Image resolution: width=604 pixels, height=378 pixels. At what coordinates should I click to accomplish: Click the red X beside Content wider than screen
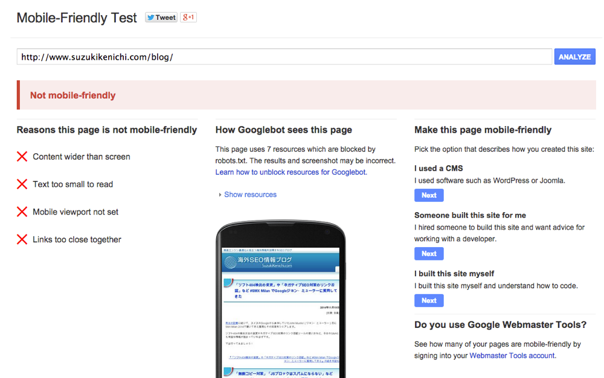tap(22, 157)
